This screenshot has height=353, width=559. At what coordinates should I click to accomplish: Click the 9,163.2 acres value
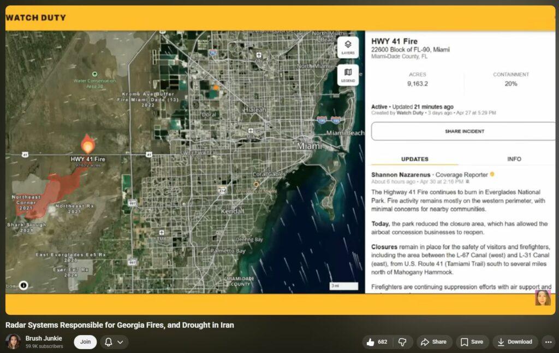click(x=418, y=84)
